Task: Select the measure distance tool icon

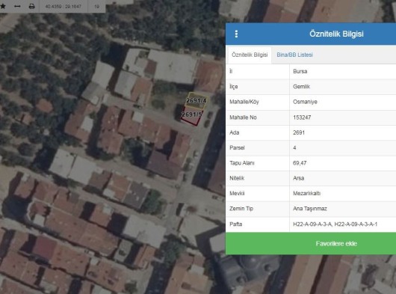Action: (x=17, y=6)
